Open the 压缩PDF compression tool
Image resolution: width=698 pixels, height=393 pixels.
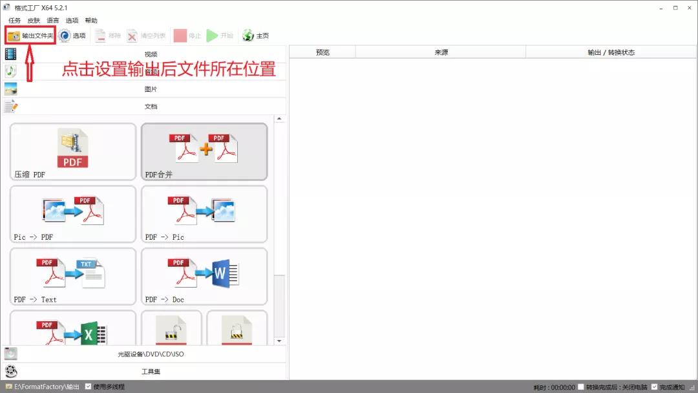pyautogui.click(x=72, y=151)
